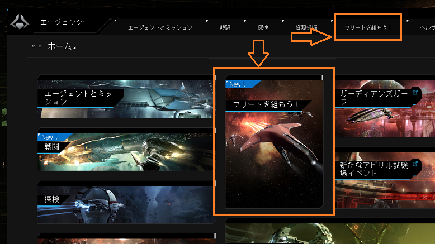Click external link icon on ガーディアンズガーラ
This screenshot has width=435, height=244.
415,92
